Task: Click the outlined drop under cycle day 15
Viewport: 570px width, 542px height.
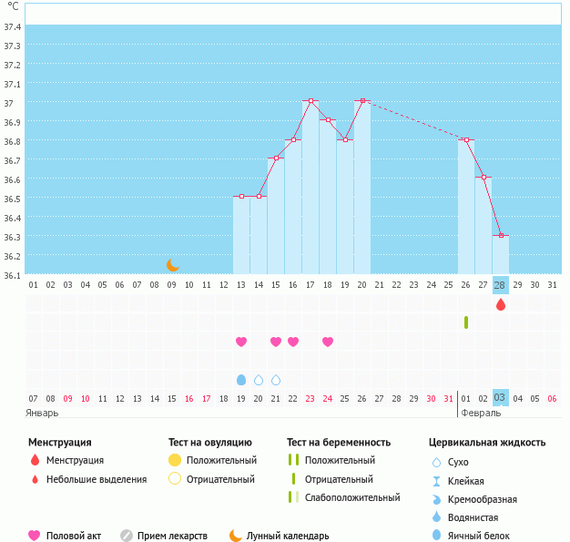Action: (x=276, y=380)
